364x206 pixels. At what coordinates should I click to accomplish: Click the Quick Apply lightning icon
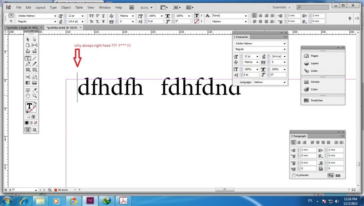pyautogui.click(x=350, y=18)
